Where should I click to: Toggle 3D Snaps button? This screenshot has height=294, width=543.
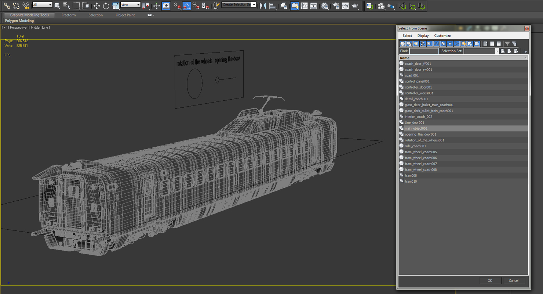[177, 6]
